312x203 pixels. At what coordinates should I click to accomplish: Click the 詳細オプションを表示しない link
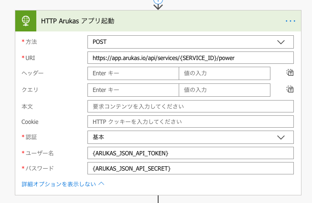59,183
